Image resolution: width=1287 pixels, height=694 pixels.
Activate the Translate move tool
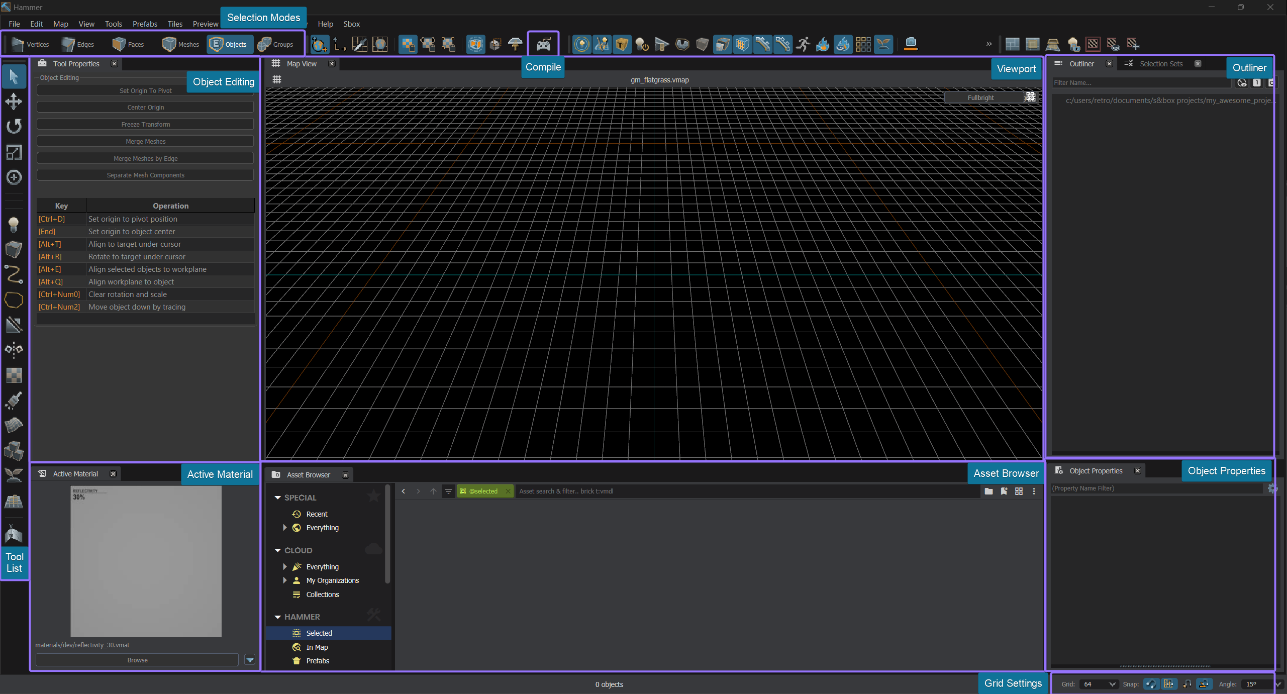[x=14, y=101]
